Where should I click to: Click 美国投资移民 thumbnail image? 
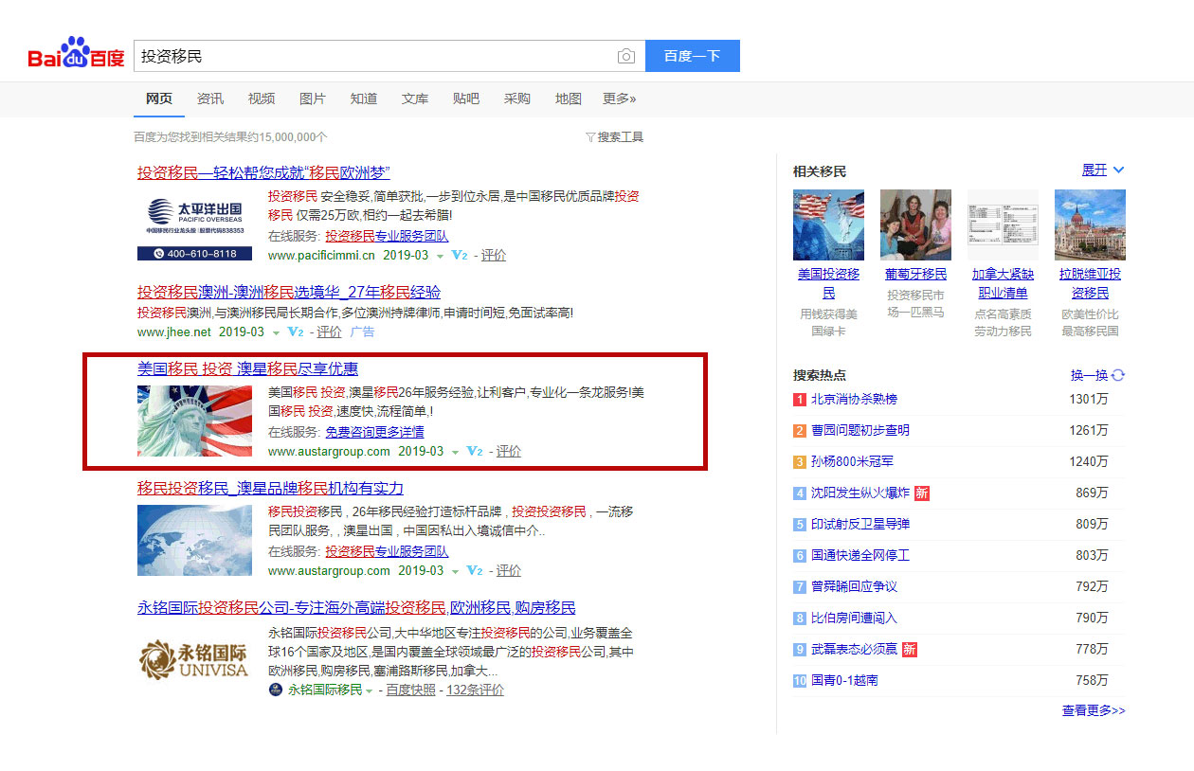828,224
